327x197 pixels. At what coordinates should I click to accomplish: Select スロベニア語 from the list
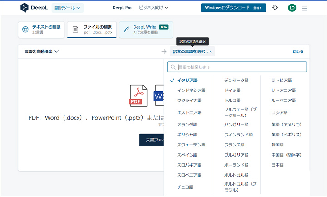189,175
